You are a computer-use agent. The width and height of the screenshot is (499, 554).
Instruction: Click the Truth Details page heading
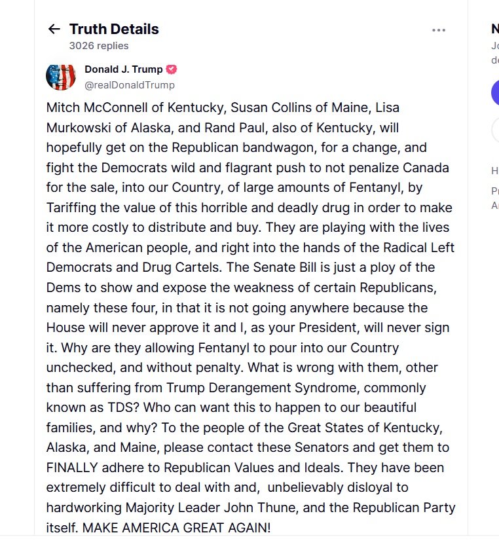point(114,29)
